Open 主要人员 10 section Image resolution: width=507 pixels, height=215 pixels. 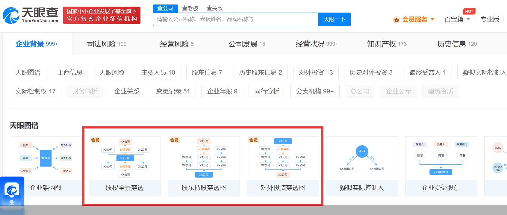click(x=158, y=72)
